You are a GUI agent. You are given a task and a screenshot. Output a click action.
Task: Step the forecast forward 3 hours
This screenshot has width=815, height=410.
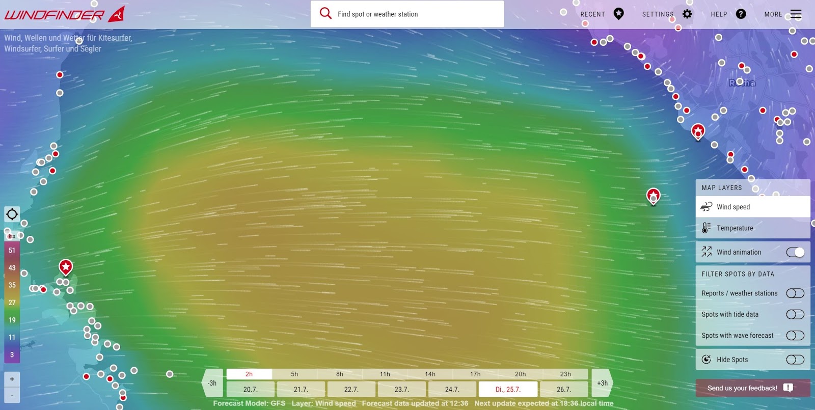[602, 383]
